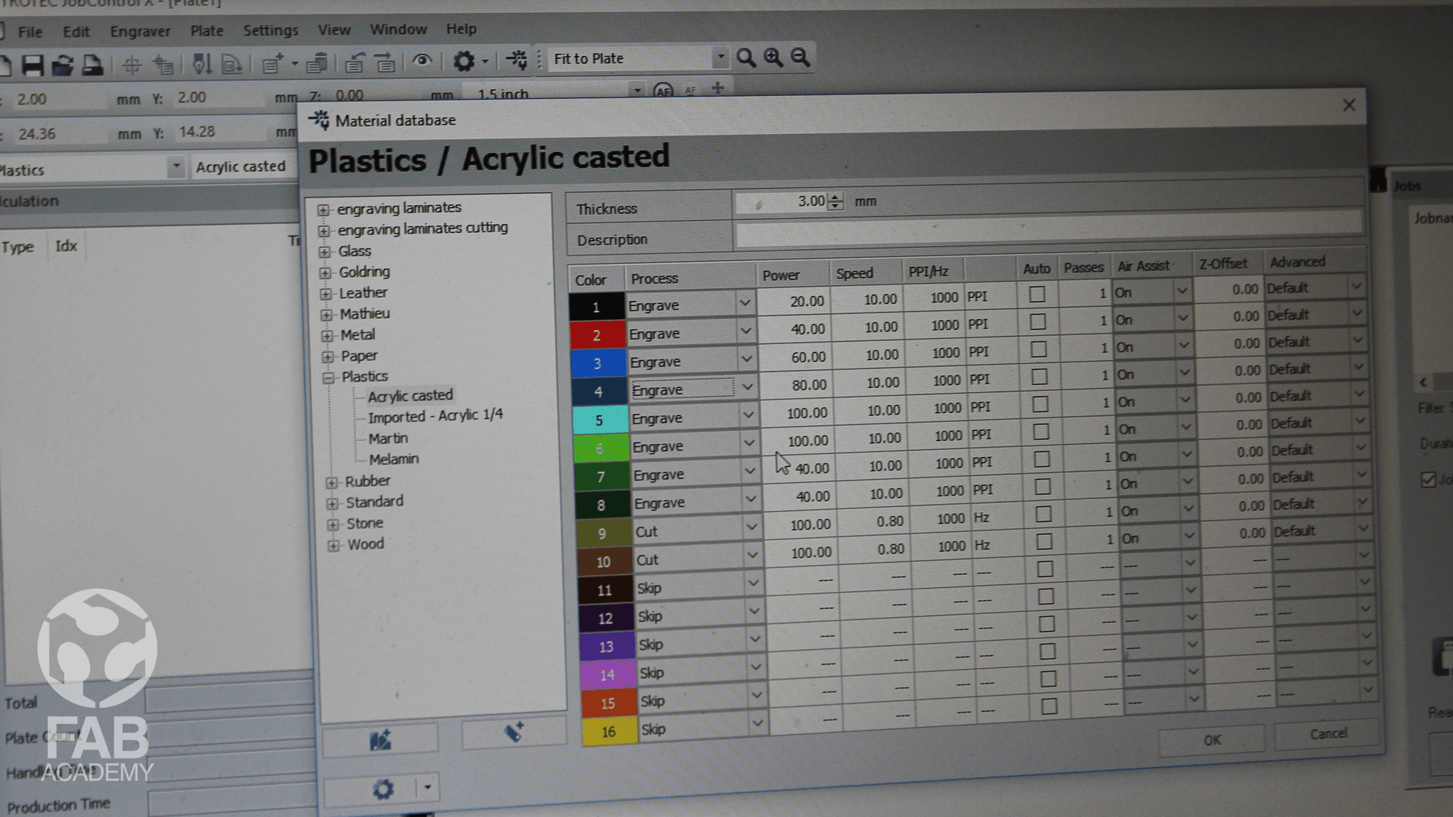Screen dimensions: 1453x817
Task: Click the red color 2 swatch
Action: pos(597,335)
